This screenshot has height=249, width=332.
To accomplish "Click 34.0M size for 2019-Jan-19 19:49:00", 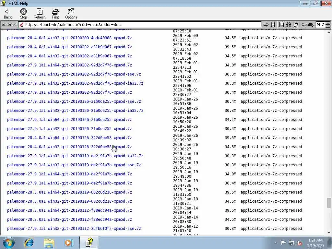I will pyautogui.click(x=231, y=174).
